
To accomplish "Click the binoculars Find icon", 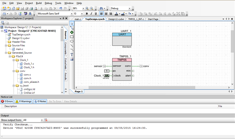I will [x=101, y=9].
